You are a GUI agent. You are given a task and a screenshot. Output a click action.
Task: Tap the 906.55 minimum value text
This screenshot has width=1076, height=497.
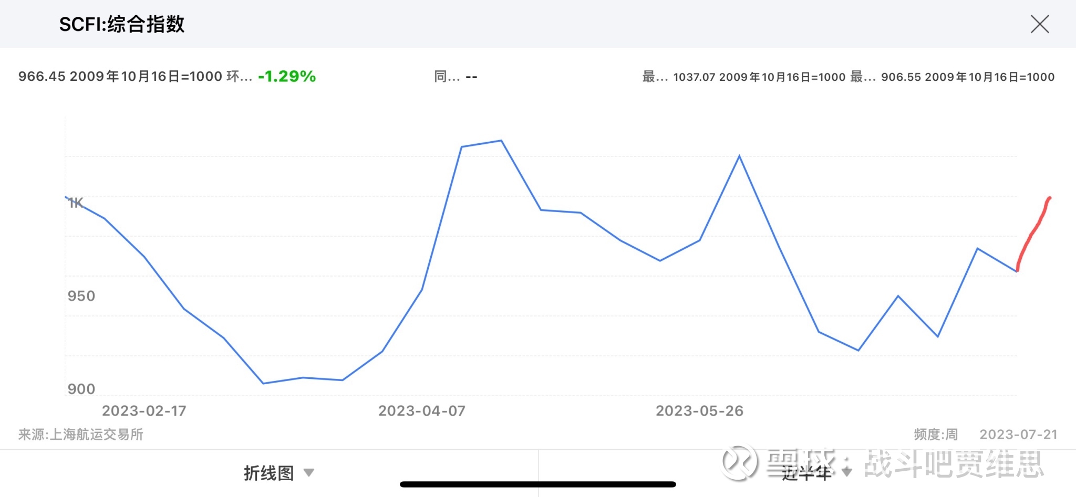coord(902,77)
